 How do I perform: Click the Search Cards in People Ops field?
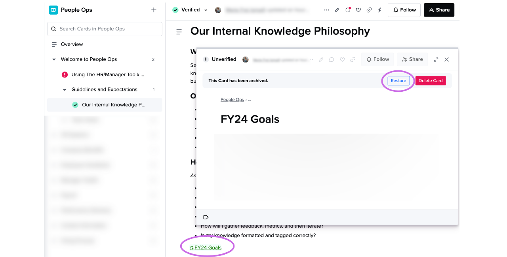click(x=105, y=29)
